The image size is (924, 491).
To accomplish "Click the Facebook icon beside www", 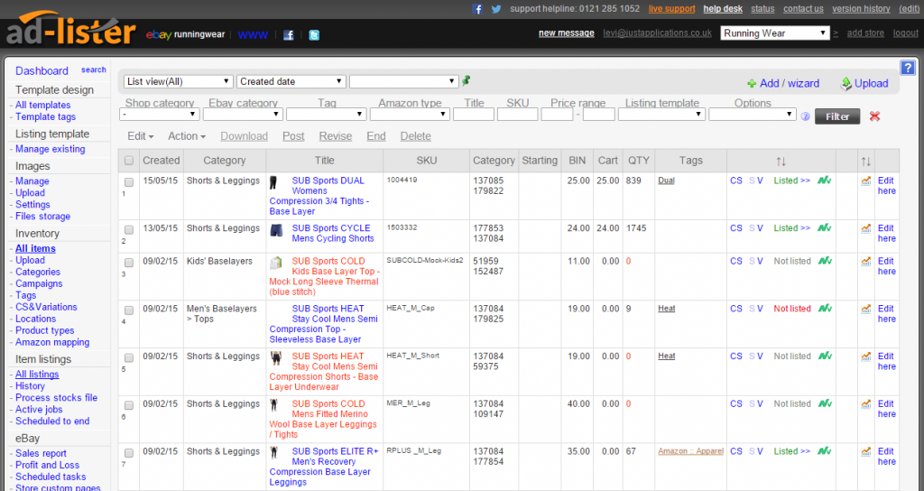I will click(x=288, y=35).
